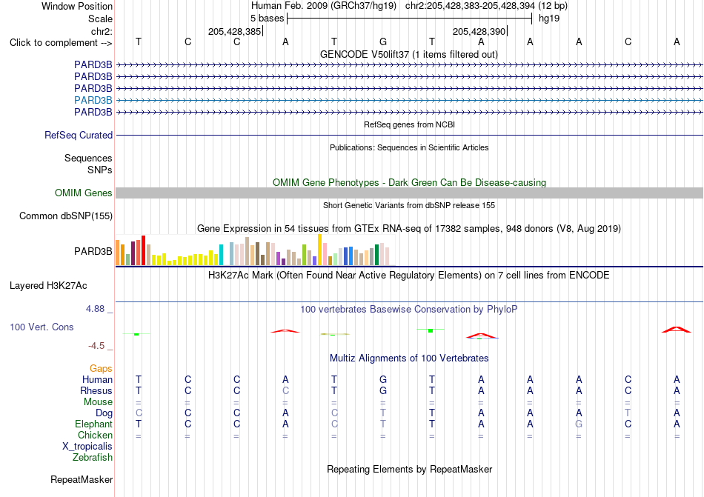Click the G base in the Elephant row
The image size is (704, 497).
(x=579, y=424)
